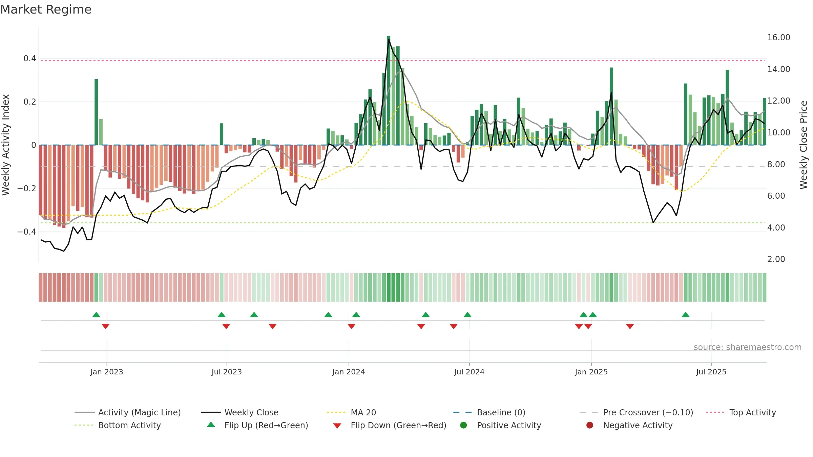Click the tall green bar before Jan 2023
813x457 pixels.
[96, 112]
